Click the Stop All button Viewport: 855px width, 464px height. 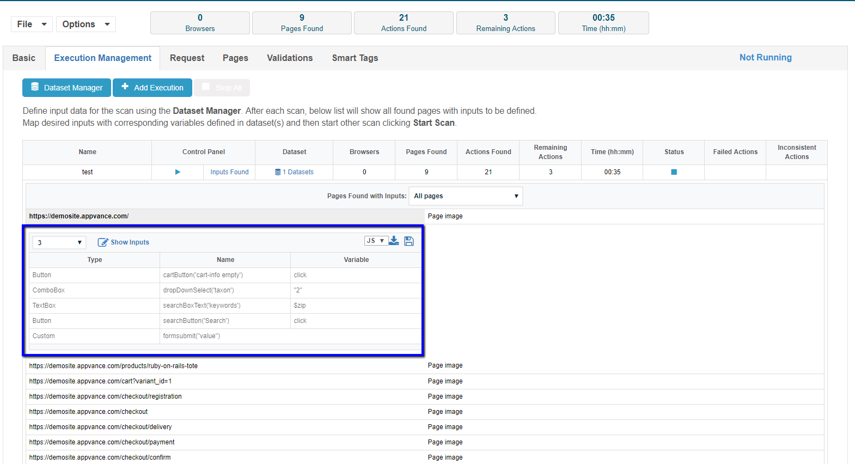(x=222, y=88)
